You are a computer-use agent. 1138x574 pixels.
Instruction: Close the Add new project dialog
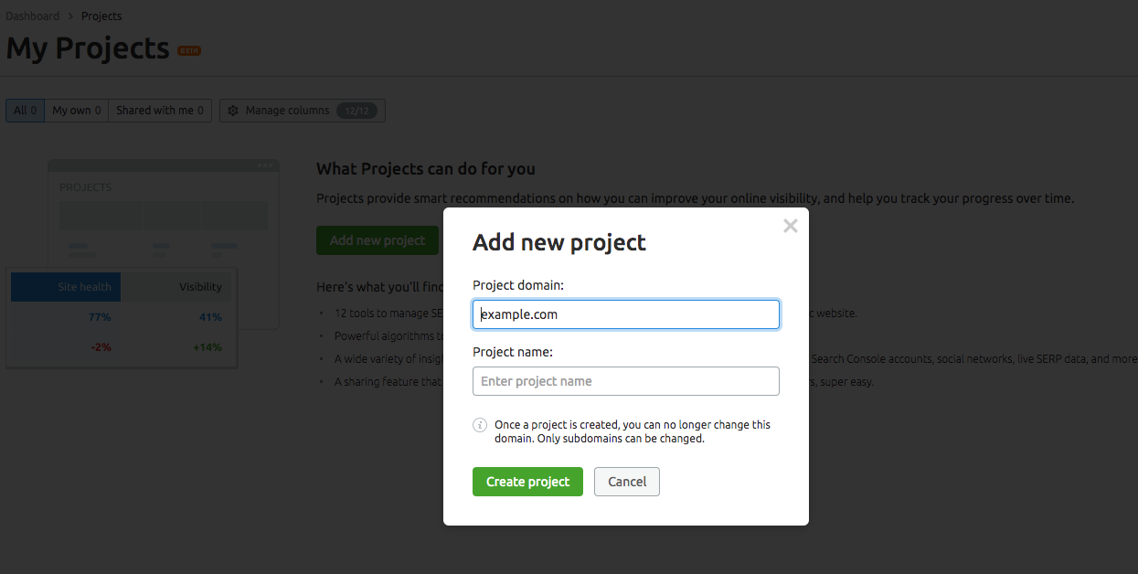(x=791, y=226)
